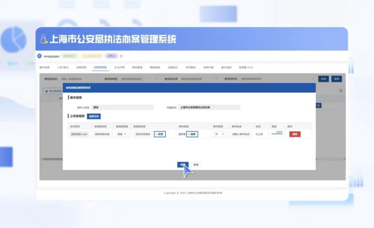Screen dimensions: 374x228
Task: Click the 100% upload progress bar
Action: coord(277,134)
